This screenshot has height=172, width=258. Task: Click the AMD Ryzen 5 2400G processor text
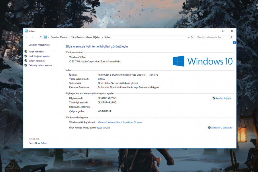pyautogui.click(x=122, y=75)
